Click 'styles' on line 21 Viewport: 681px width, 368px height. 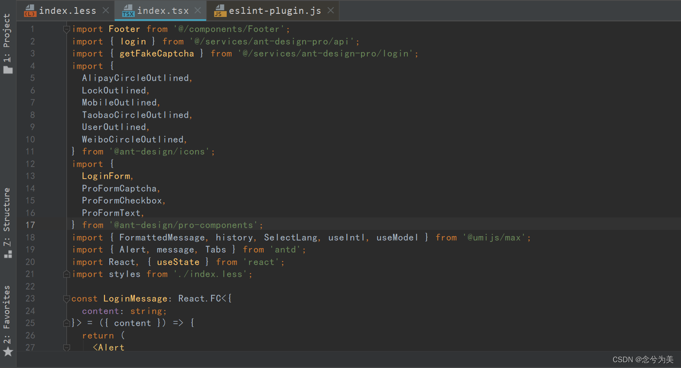click(125, 274)
